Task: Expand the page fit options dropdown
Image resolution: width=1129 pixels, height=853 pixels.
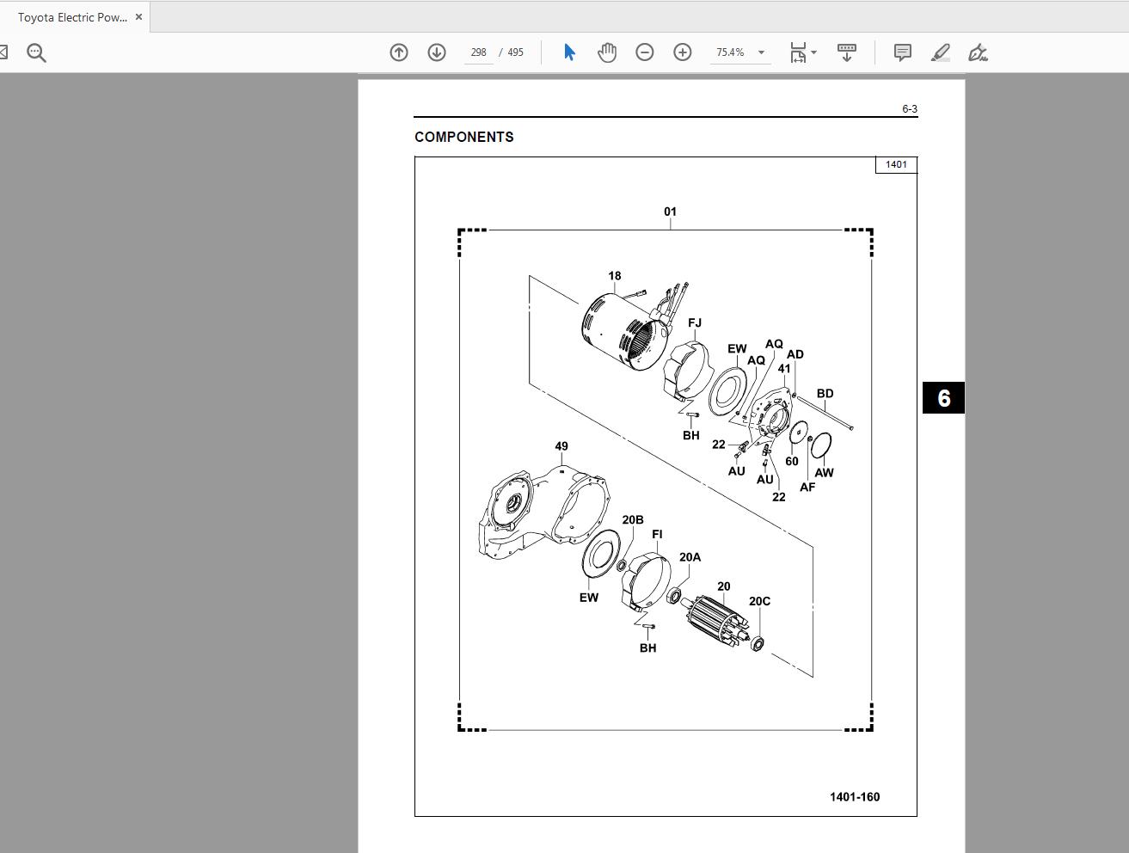Action: click(x=813, y=52)
